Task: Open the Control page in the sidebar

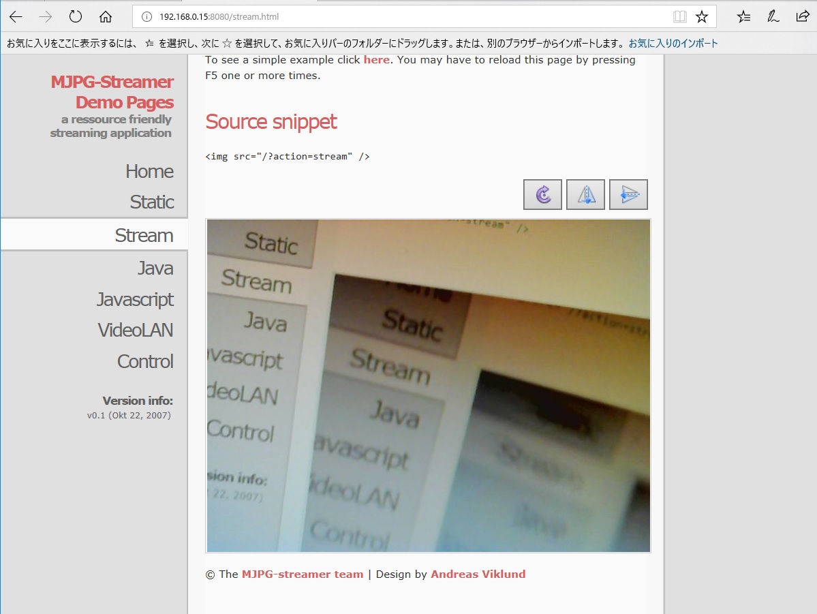Action: (144, 361)
